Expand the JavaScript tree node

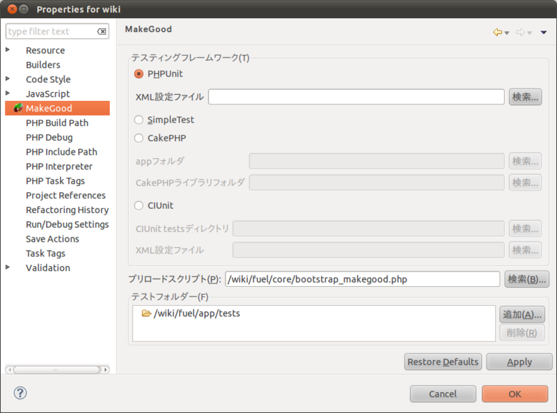click(x=8, y=93)
